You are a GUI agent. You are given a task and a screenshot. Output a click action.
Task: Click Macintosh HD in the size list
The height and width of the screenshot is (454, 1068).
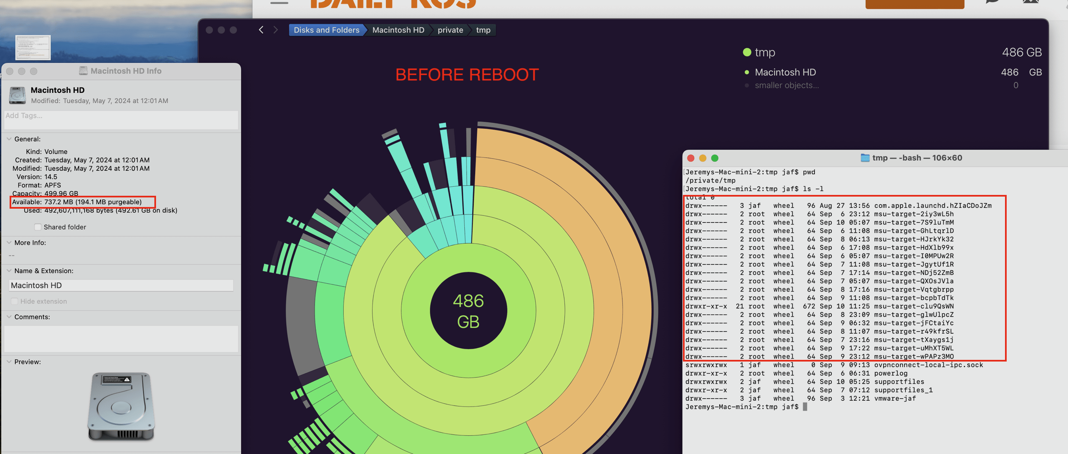click(x=785, y=72)
